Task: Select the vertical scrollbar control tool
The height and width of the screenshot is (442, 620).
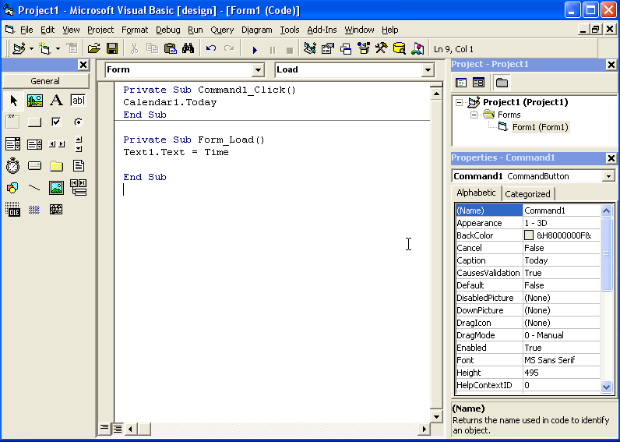Action: [x=78, y=144]
